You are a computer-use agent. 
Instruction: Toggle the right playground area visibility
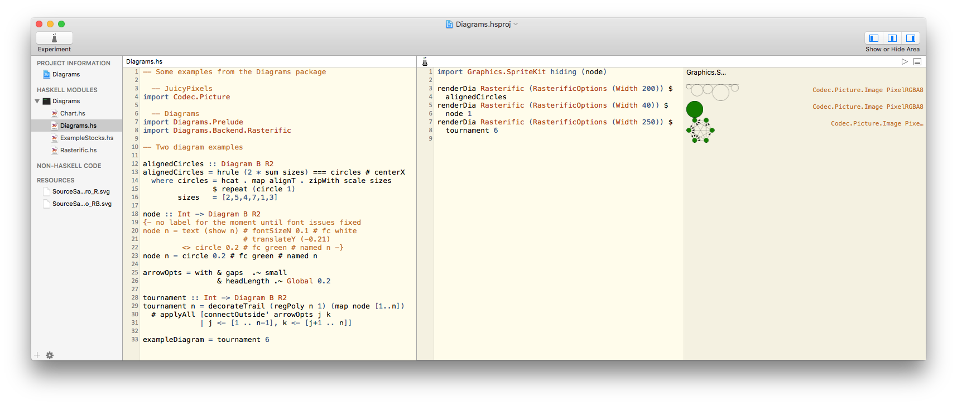pyautogui.click(x=911, y=38)
